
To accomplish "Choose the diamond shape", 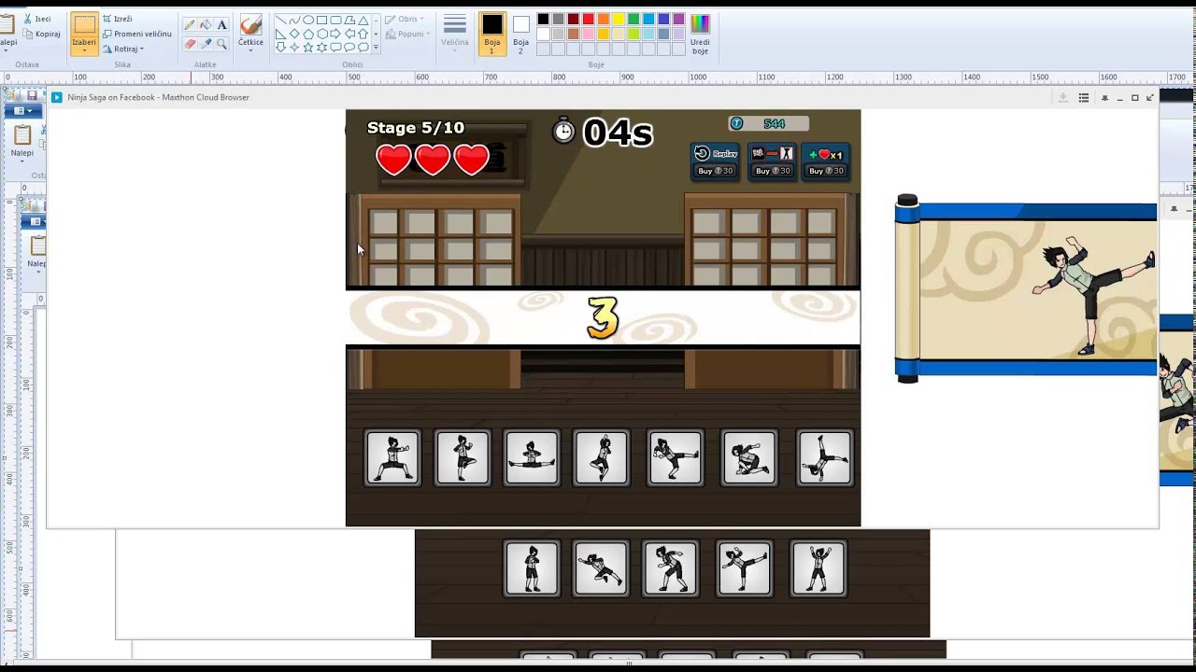I will (295, 35).
